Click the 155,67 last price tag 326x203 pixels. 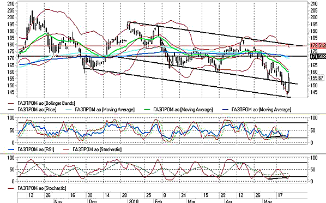[x=317, y=78]
